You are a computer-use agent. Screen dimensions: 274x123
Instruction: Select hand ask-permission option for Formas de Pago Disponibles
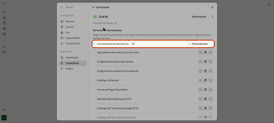205,90
